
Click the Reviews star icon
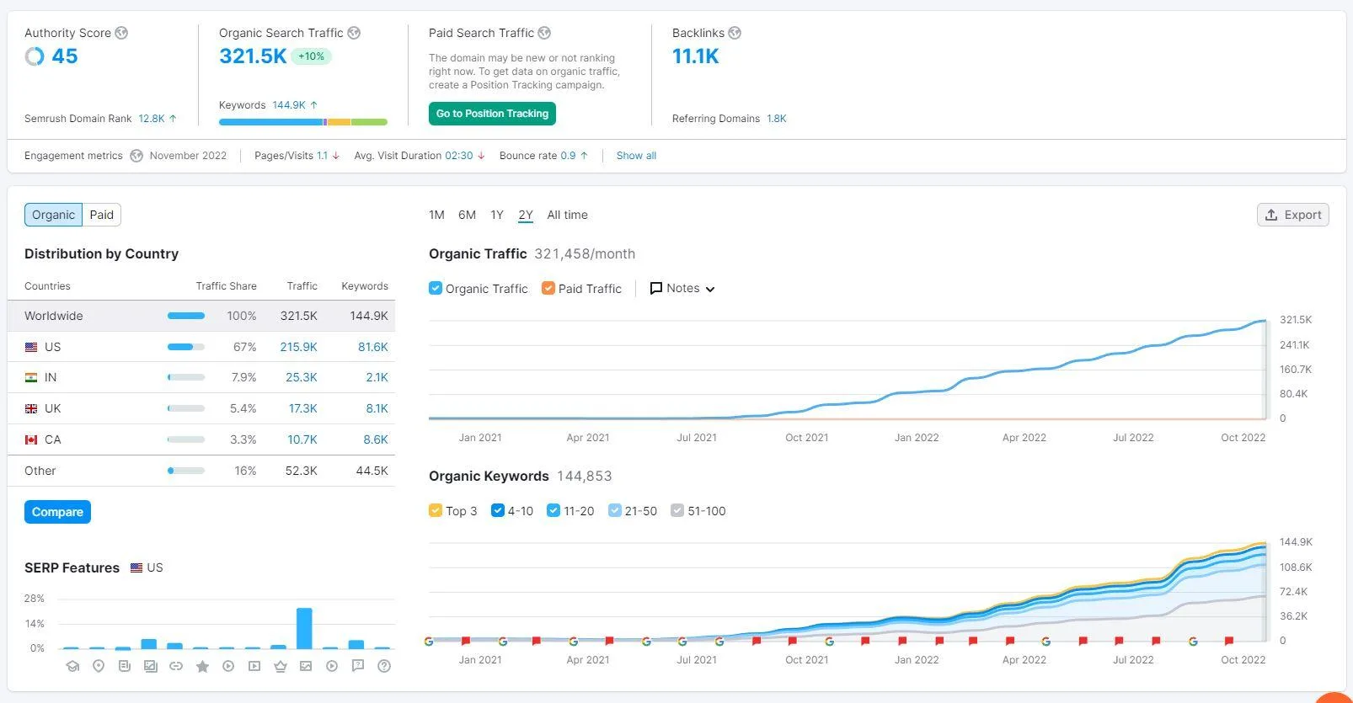click(202, 666)
